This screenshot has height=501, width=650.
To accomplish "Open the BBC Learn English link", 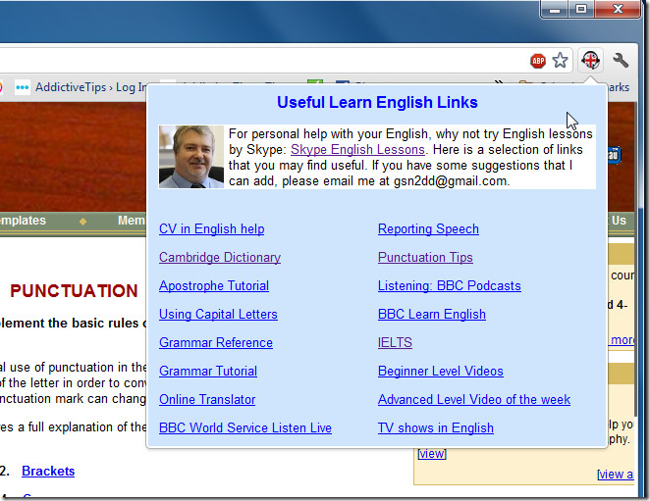I will (x=432, y=315).
